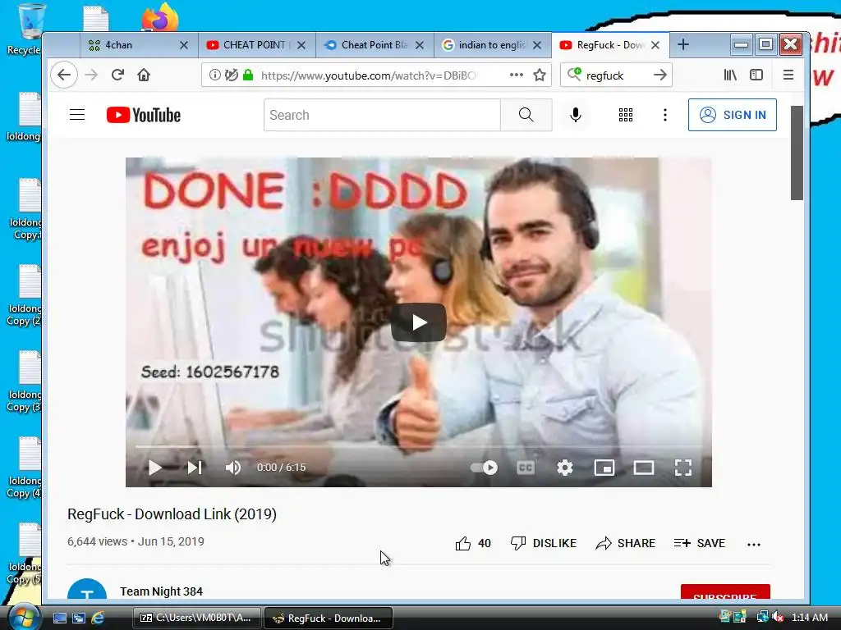Click the SIGN IN button

point(732,115)
